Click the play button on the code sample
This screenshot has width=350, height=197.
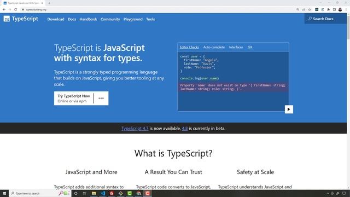pyautogui.click(x=289, y=109)
